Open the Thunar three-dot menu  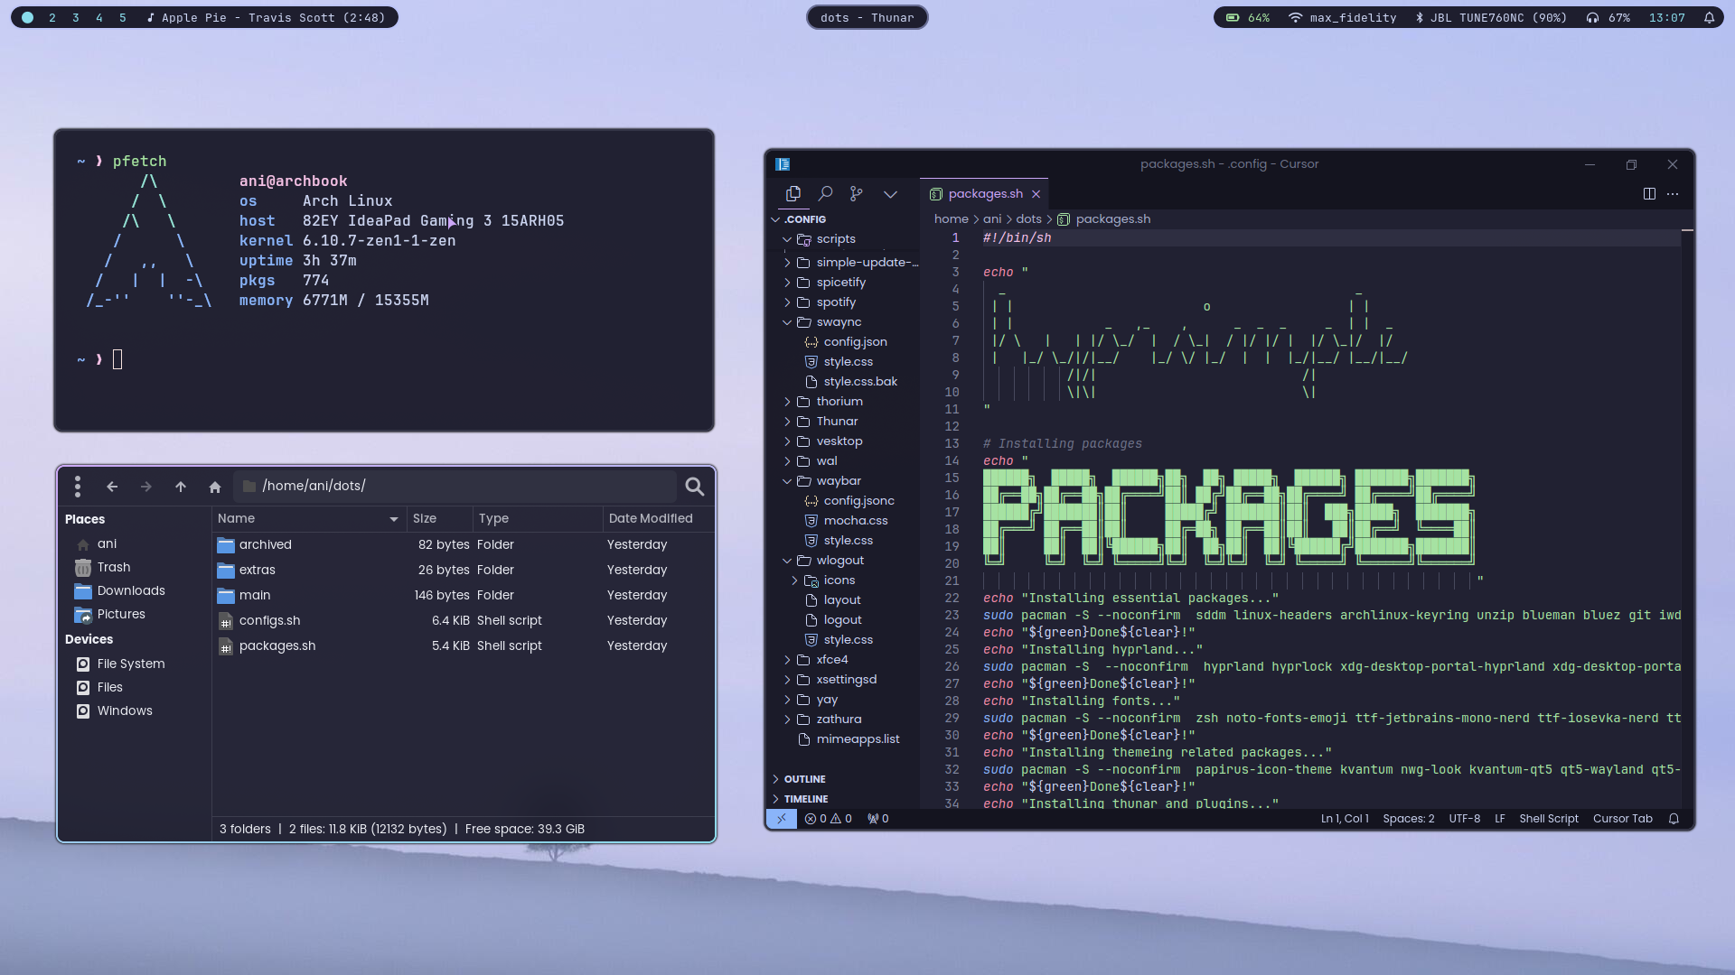coord(78,487)
